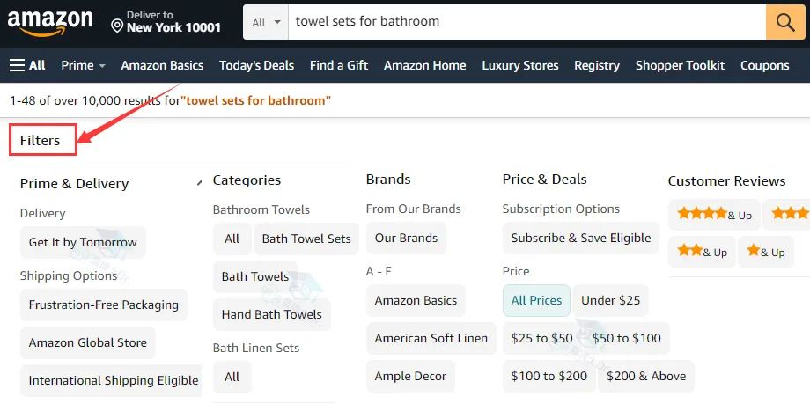Filter by one star & up
The width and height of the screenshot is (810, 404).
tap(765, 252)
